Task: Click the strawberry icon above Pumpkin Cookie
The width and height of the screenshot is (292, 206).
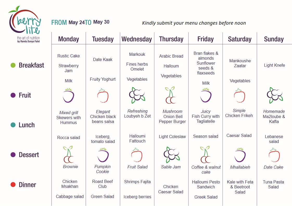Action: 103,155
